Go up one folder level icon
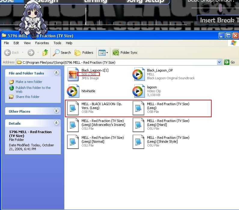 click(45, 53)
